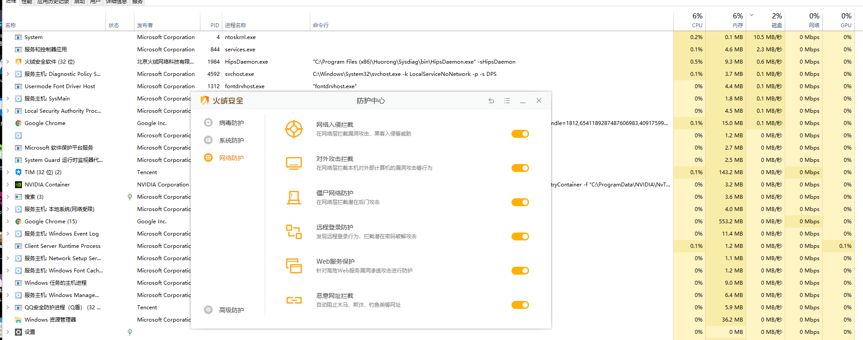Open the 高级防护 section
The height and width of the screenshot is (340, 863).
[232, 310]
